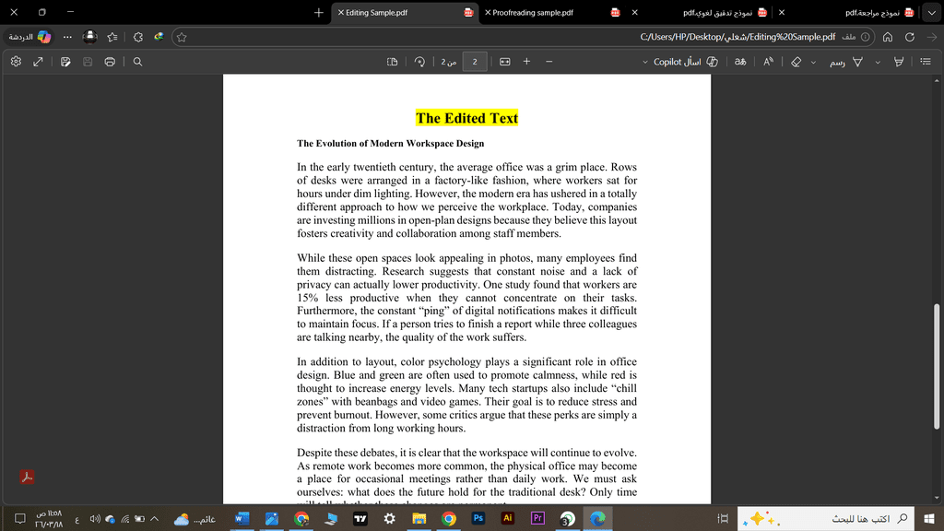Open File Explorer from taskbar
Viewport: 944px width, 531px height.
pyautogui.click(x=419, y=518)
